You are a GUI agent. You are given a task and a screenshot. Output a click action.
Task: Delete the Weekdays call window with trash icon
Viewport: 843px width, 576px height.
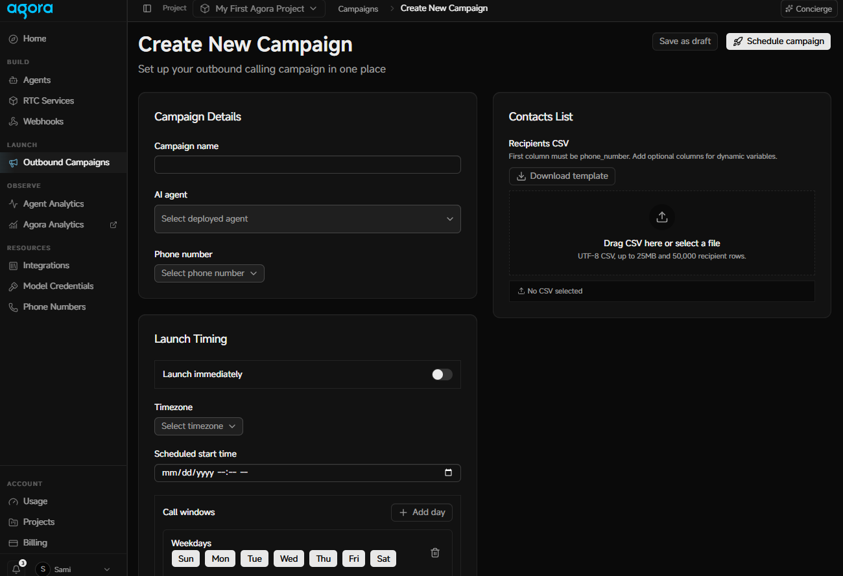(435, 553)
